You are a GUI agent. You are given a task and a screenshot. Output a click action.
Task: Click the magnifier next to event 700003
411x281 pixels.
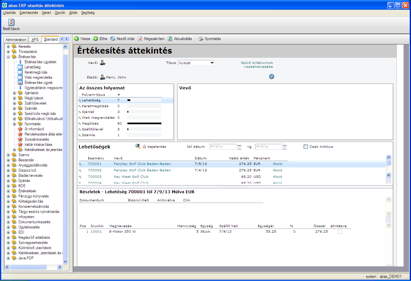pyautogui.click(x=80, y=177)
